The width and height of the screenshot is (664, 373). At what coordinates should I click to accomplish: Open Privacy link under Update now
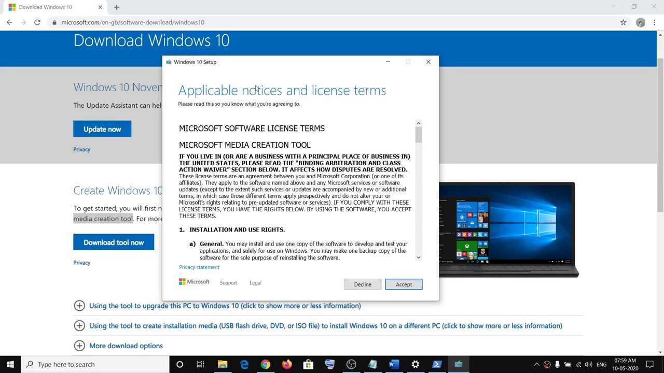click(x=82, y=149)
